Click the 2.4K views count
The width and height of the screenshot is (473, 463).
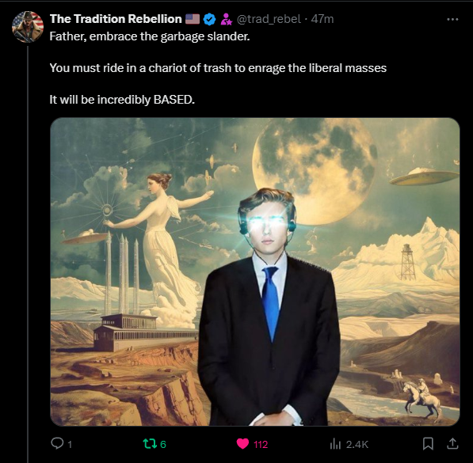(x=357, y=444)
